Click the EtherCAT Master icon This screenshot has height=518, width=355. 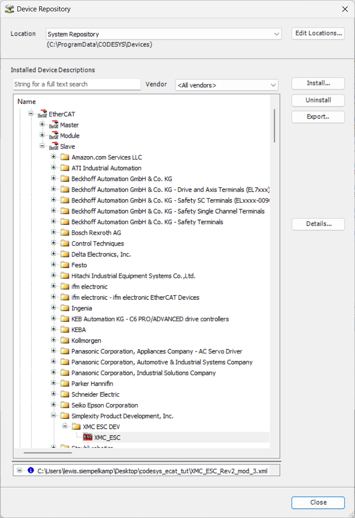tap(54, 125)
